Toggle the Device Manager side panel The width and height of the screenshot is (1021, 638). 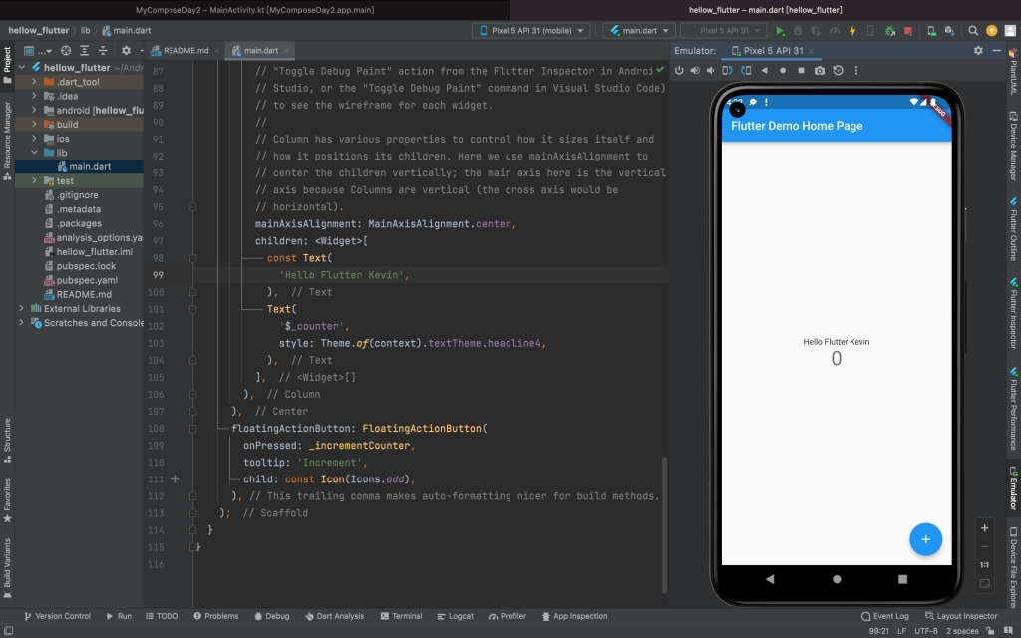coord(1014,146)
